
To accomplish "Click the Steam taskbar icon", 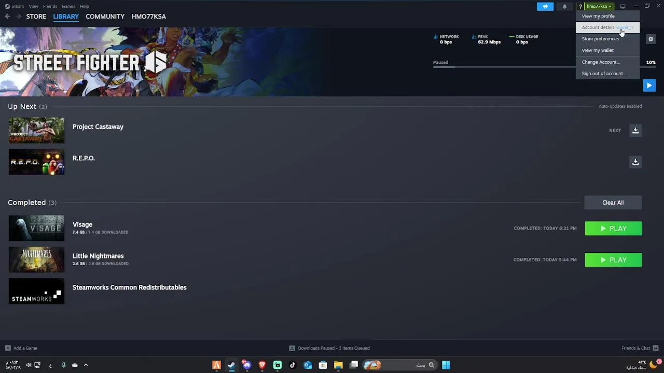I will click(231, 365).
